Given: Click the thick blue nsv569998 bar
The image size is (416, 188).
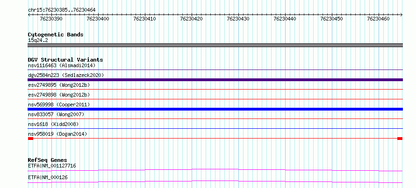Looking at the screenshot, I should (215, 109).
